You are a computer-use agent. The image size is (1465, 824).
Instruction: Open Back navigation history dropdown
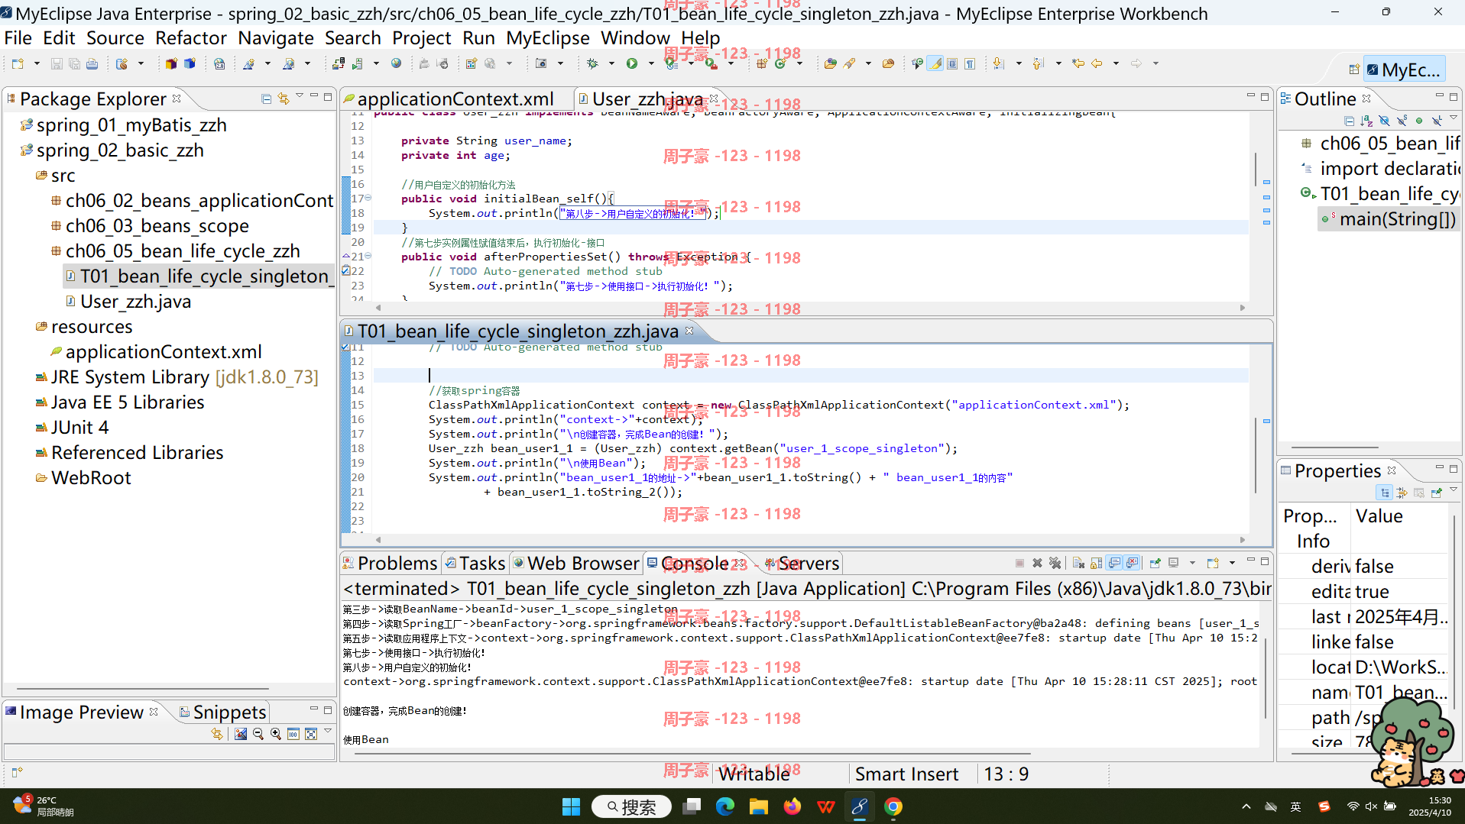1116,64
